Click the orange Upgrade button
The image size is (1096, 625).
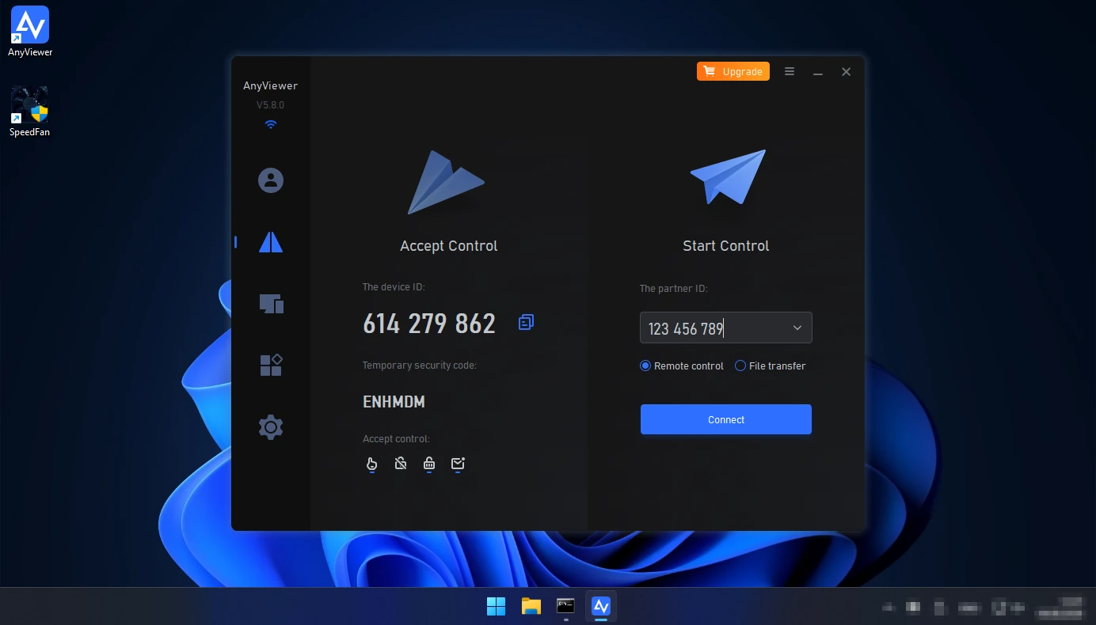(733, 71)
